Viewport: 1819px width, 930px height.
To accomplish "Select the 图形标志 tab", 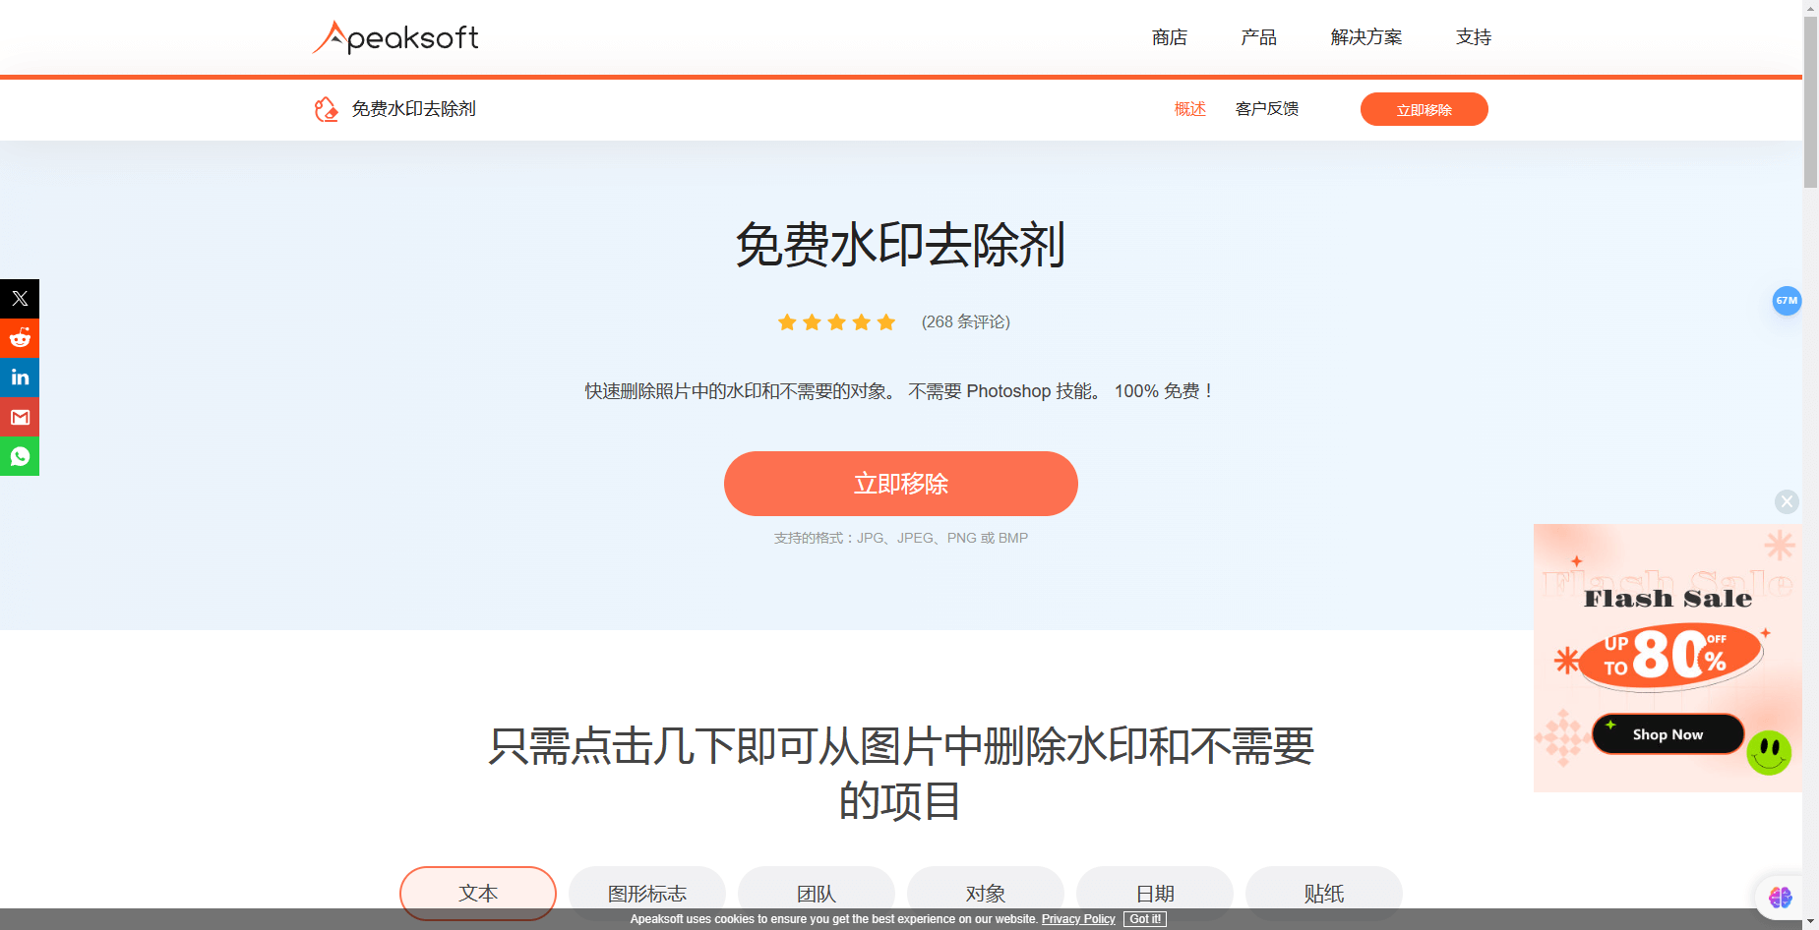I will pyautogui.click(x=647, y=893).
